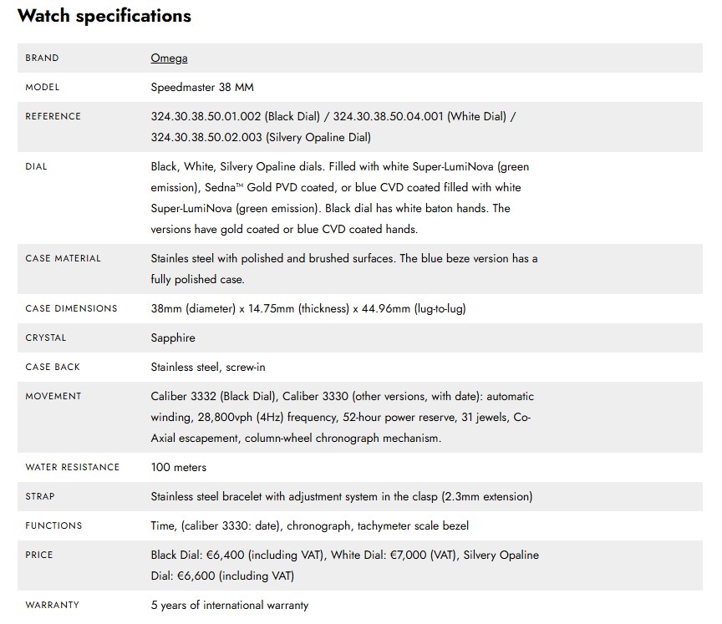Click the CASE BACK label

click(53, 368)
